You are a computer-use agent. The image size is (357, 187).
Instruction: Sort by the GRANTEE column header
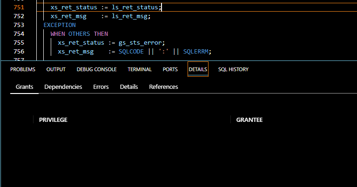point(249,120)
